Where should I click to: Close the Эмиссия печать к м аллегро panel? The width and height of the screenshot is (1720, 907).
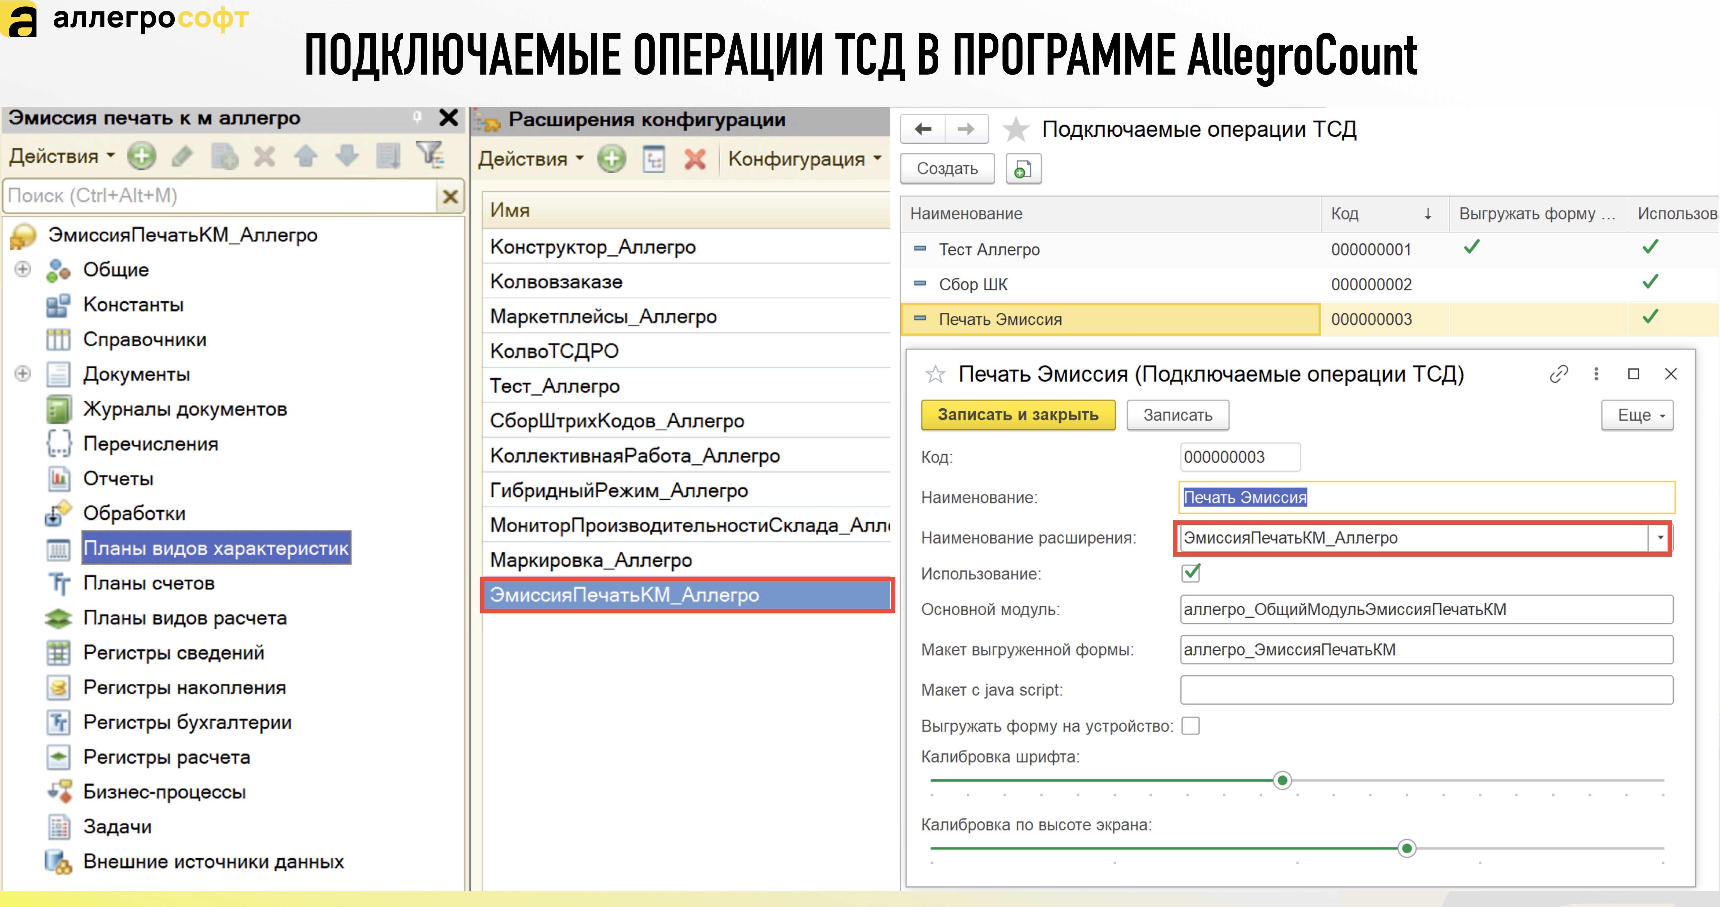449,118
